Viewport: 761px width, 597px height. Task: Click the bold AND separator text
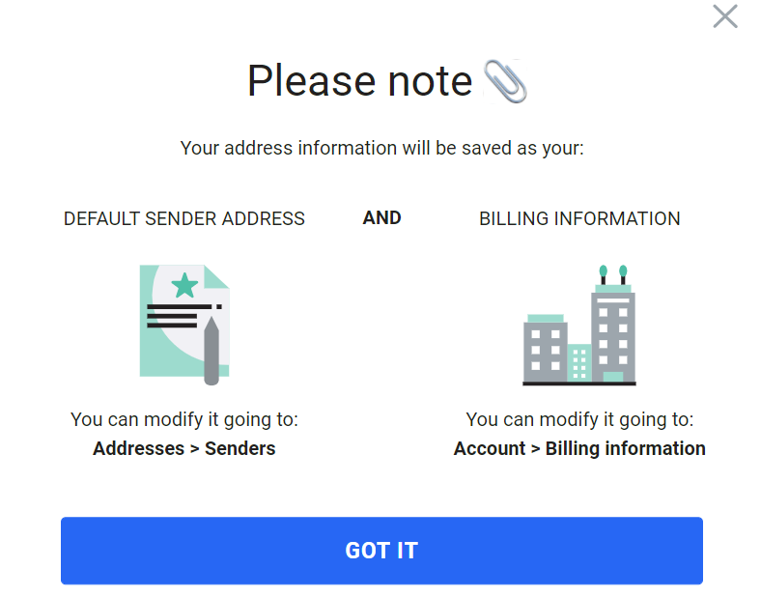[382, 218]
